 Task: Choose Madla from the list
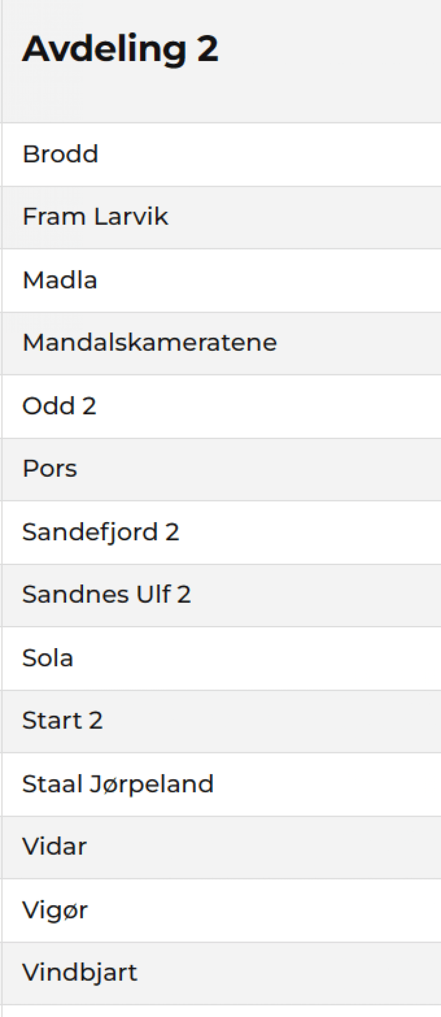(x=221, y=281)
